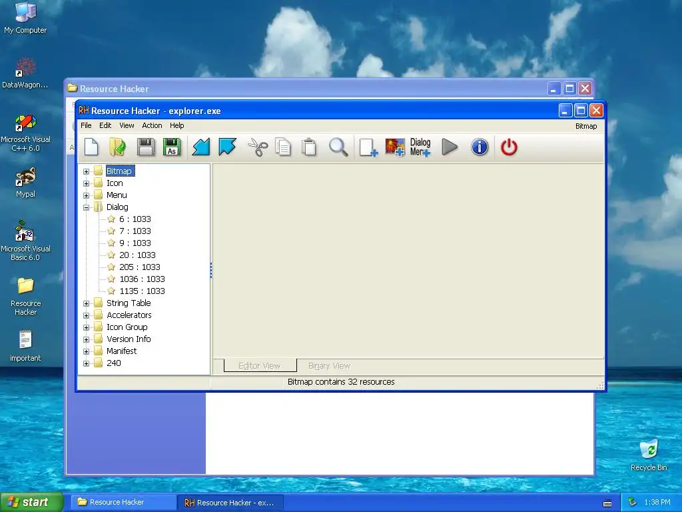Switch to the Binary View tab
Image resolution: width=682 pixels, height=512 pixels.
point(329,366)
